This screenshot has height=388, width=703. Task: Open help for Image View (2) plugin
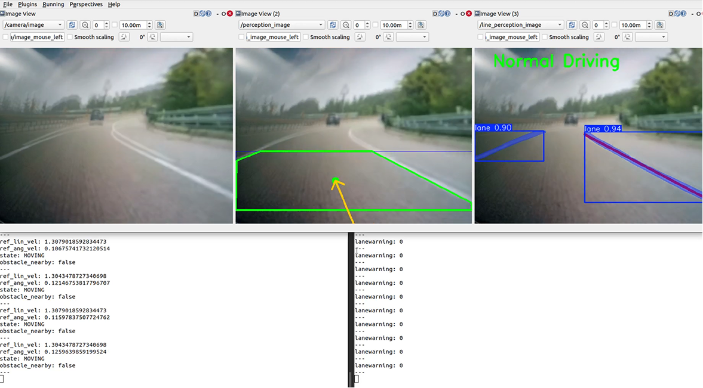(447, 14)
